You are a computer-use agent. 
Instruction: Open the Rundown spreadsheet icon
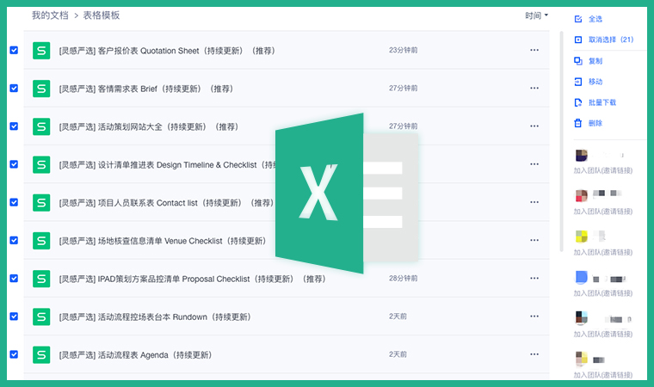click(41, 316)
